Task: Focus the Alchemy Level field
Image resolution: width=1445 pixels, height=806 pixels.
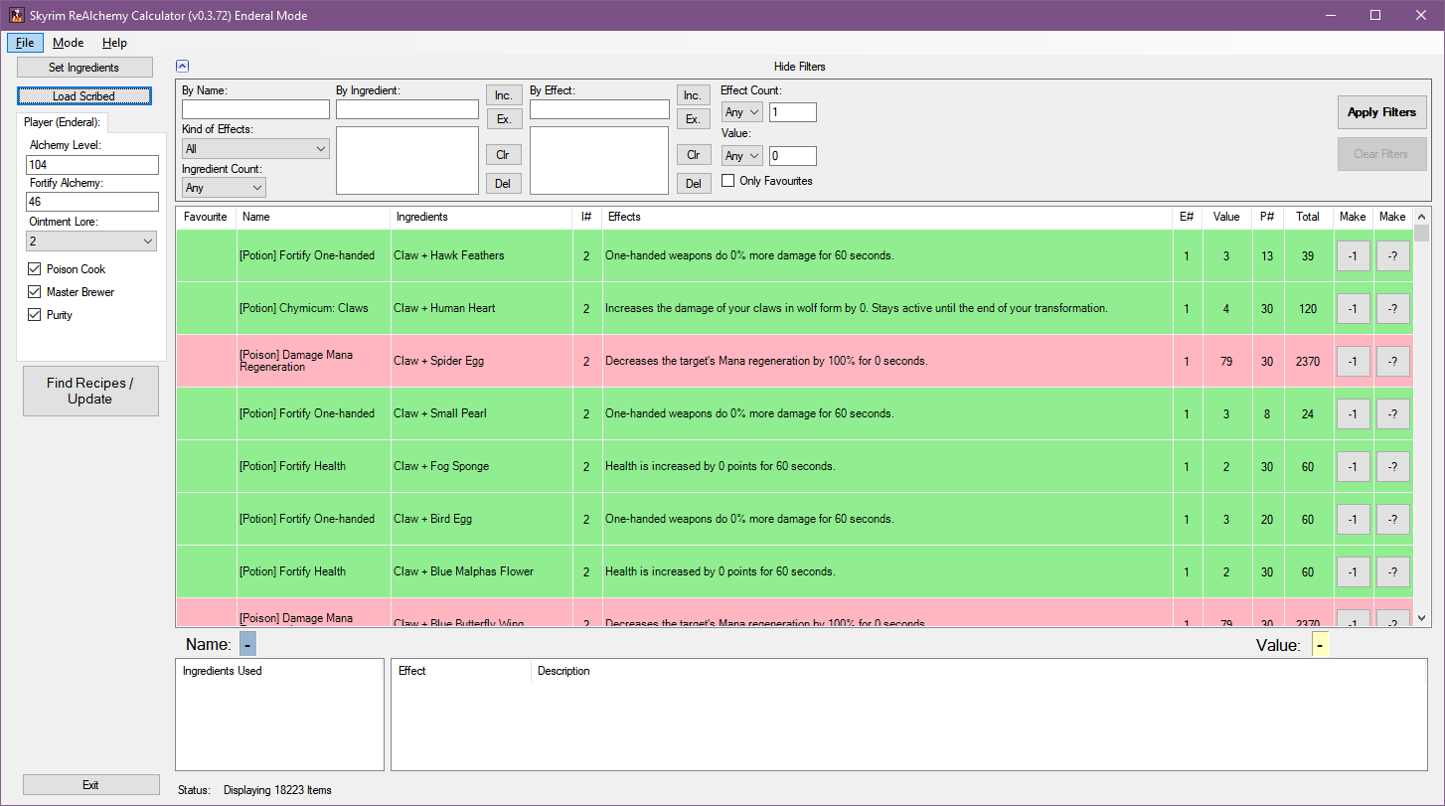Action: coord(93,164)
